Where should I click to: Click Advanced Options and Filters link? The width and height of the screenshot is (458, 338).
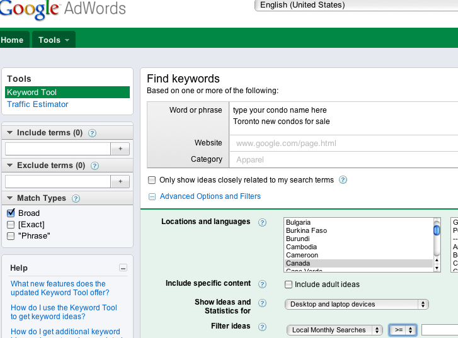[210, 196]
